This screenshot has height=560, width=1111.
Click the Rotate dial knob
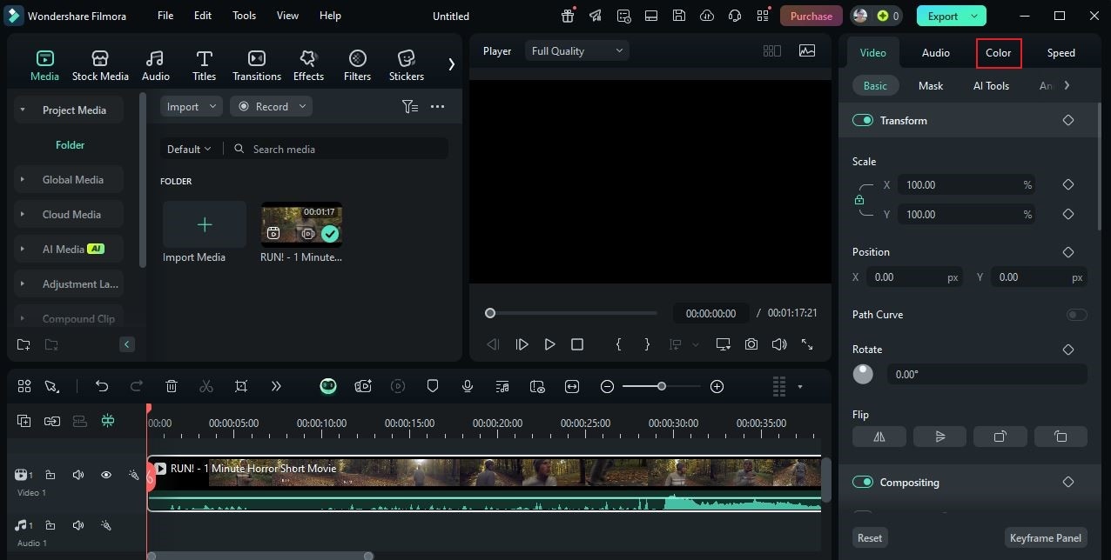(x=863, y=374)
